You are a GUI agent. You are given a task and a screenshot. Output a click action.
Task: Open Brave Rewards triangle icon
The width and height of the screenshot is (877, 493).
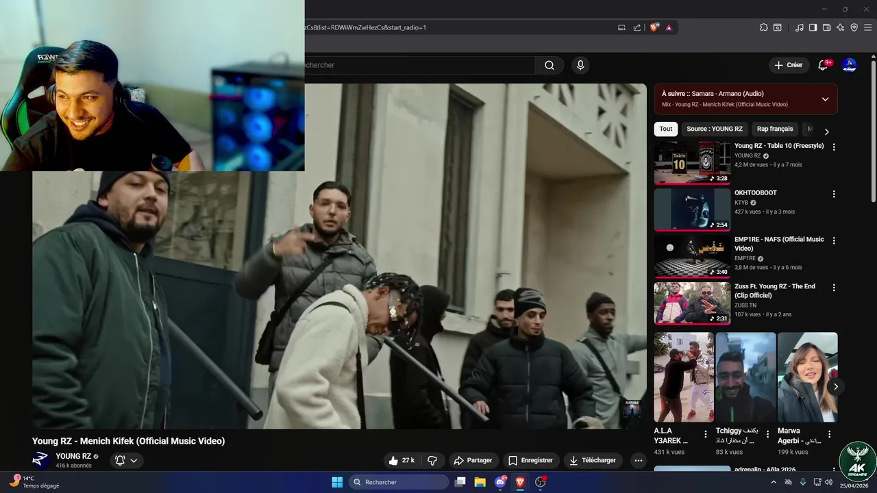669,27
